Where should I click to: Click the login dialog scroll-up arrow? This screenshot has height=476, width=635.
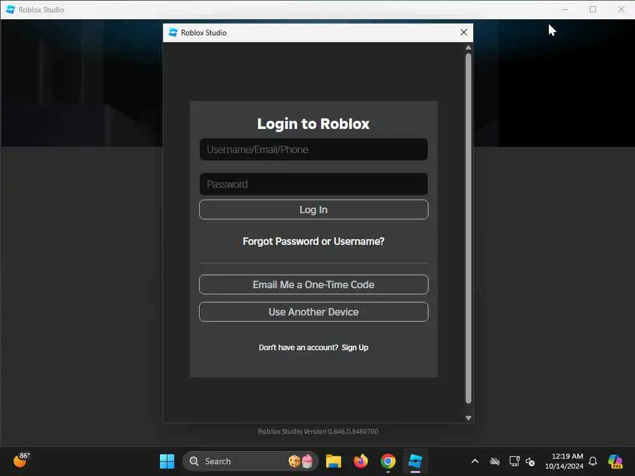[x=468, y=47]
